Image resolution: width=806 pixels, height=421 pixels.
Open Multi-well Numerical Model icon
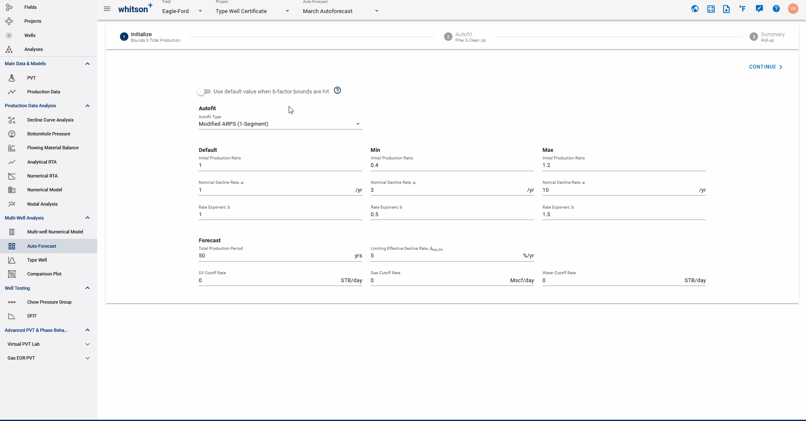coord(12,232)
